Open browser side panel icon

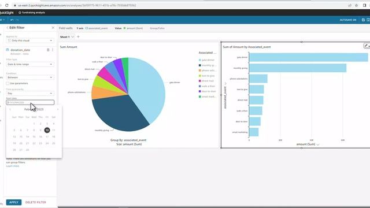coord(365,5)
